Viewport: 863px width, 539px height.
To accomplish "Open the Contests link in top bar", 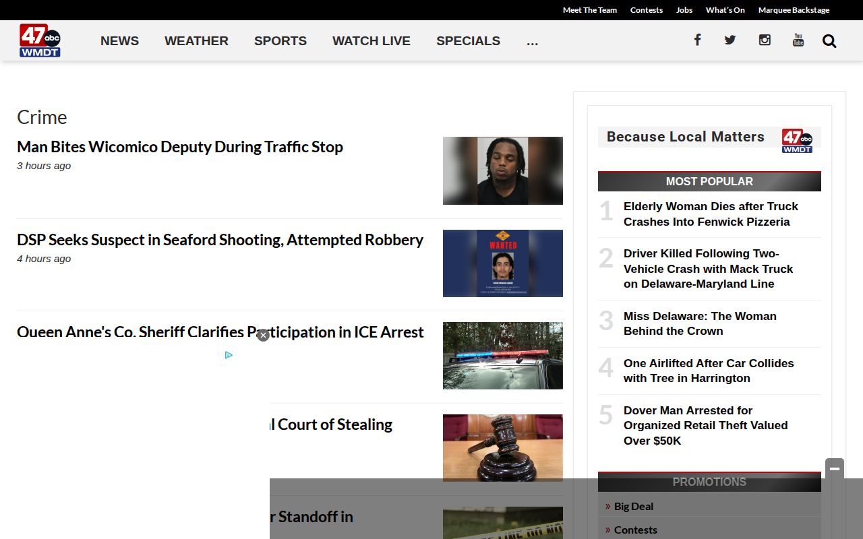I will tap(647, 10).
